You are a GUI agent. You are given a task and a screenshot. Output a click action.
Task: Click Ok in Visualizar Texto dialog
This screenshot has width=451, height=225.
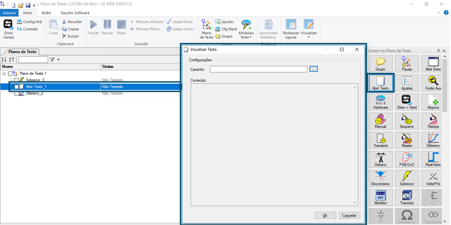(325, 215)
